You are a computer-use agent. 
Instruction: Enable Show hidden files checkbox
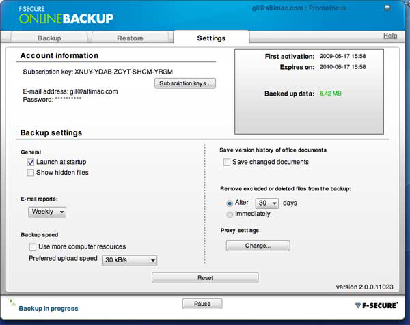[x=31, y=173]
